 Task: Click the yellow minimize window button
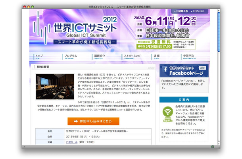coord(29,7)
